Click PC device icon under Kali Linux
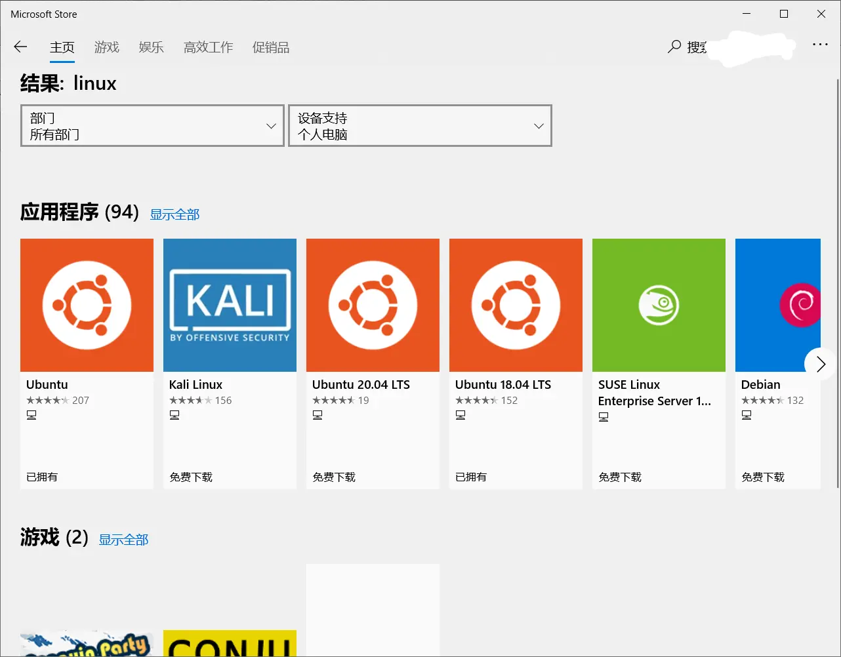 click(174, 415)
